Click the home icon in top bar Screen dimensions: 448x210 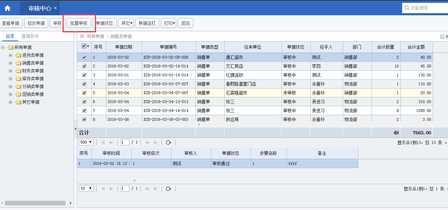(x=7, y=8)
